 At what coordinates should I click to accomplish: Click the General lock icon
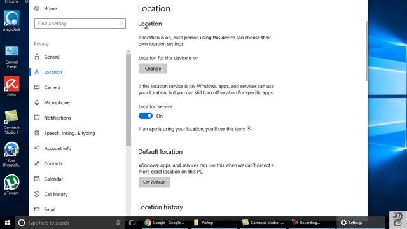coord(37,57)
